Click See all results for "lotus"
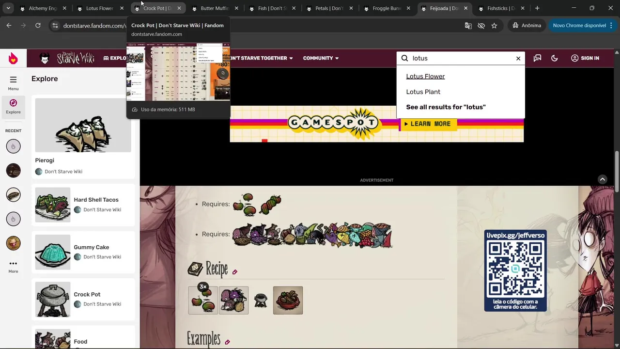 (446, 107)
